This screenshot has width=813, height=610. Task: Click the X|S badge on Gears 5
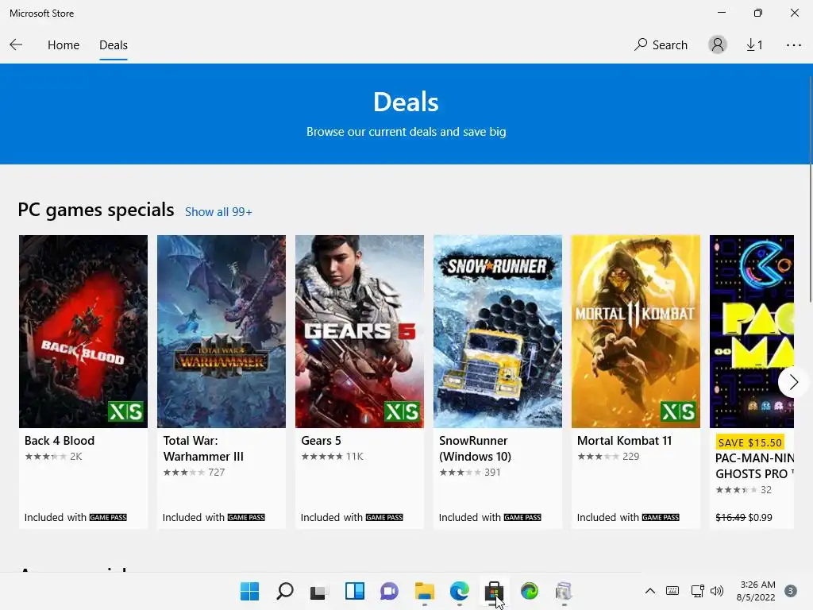click(x=403, y=412)
